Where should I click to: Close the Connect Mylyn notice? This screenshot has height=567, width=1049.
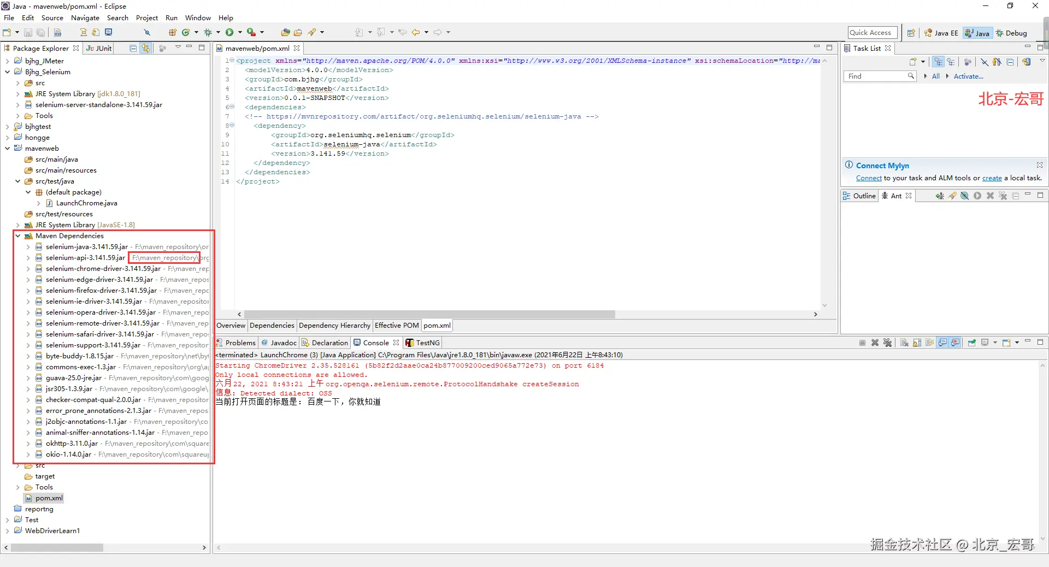coord(1040,165)
